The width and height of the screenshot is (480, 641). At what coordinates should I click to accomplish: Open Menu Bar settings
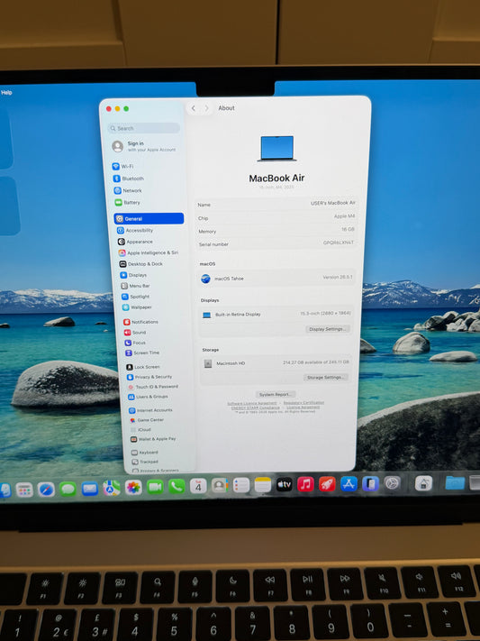click(x=135, y=286)
